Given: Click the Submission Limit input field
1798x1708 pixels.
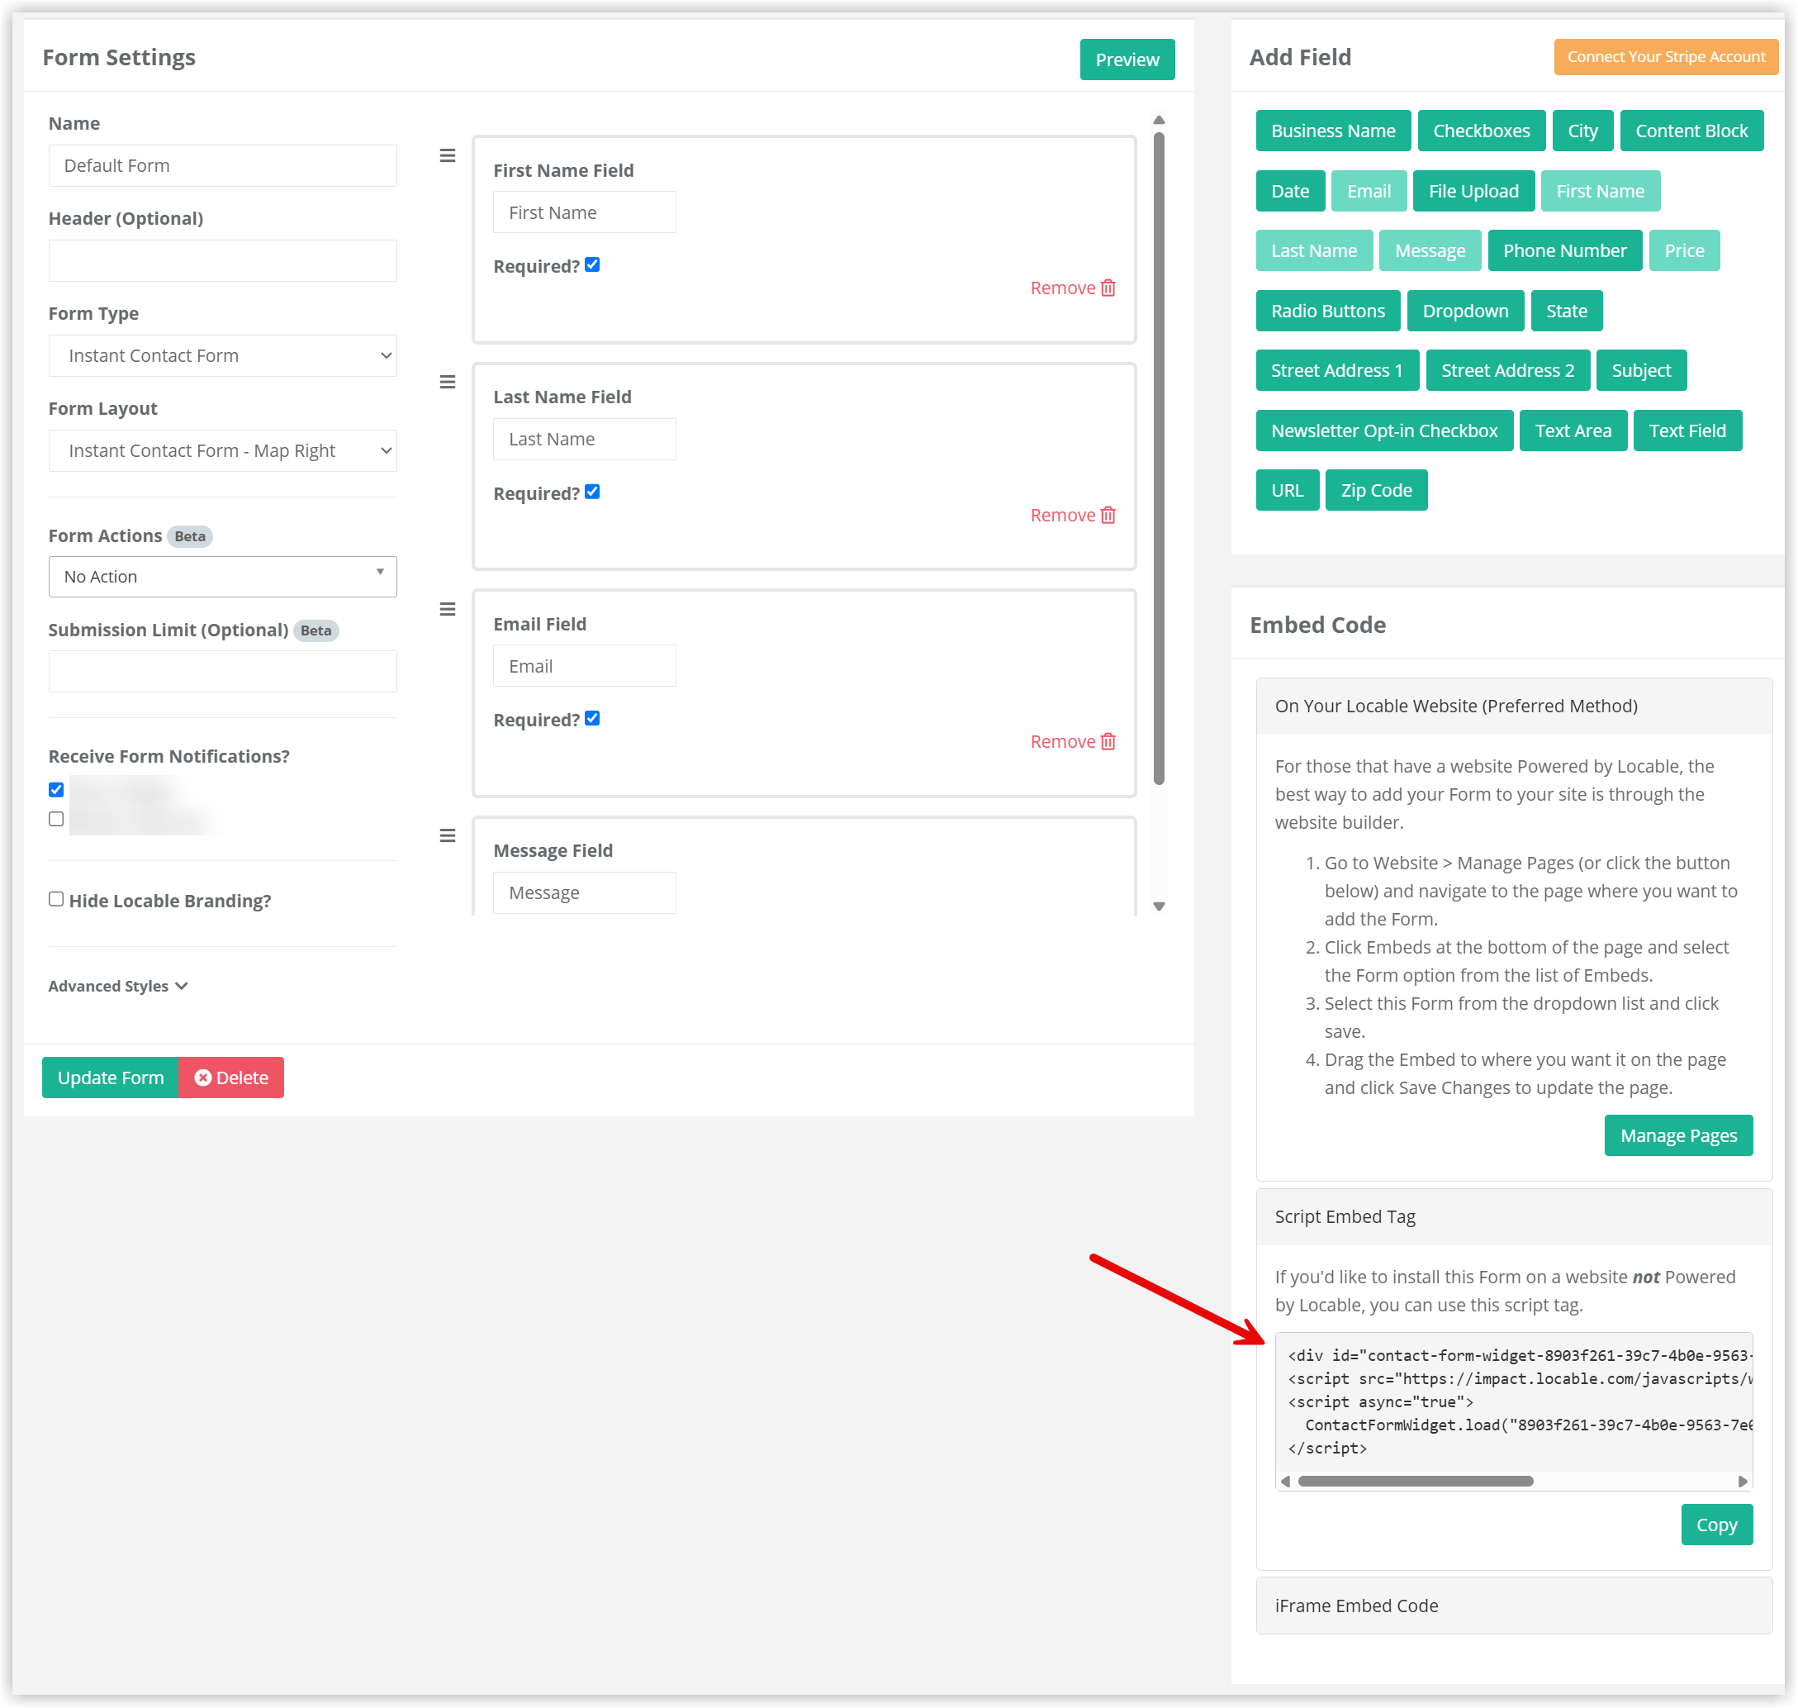Looking at the screenshot, I should point(223,672).
